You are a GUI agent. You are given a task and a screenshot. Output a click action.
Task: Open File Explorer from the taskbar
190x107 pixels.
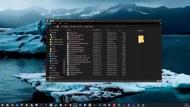pyautogui.click(x=7, y=105)
